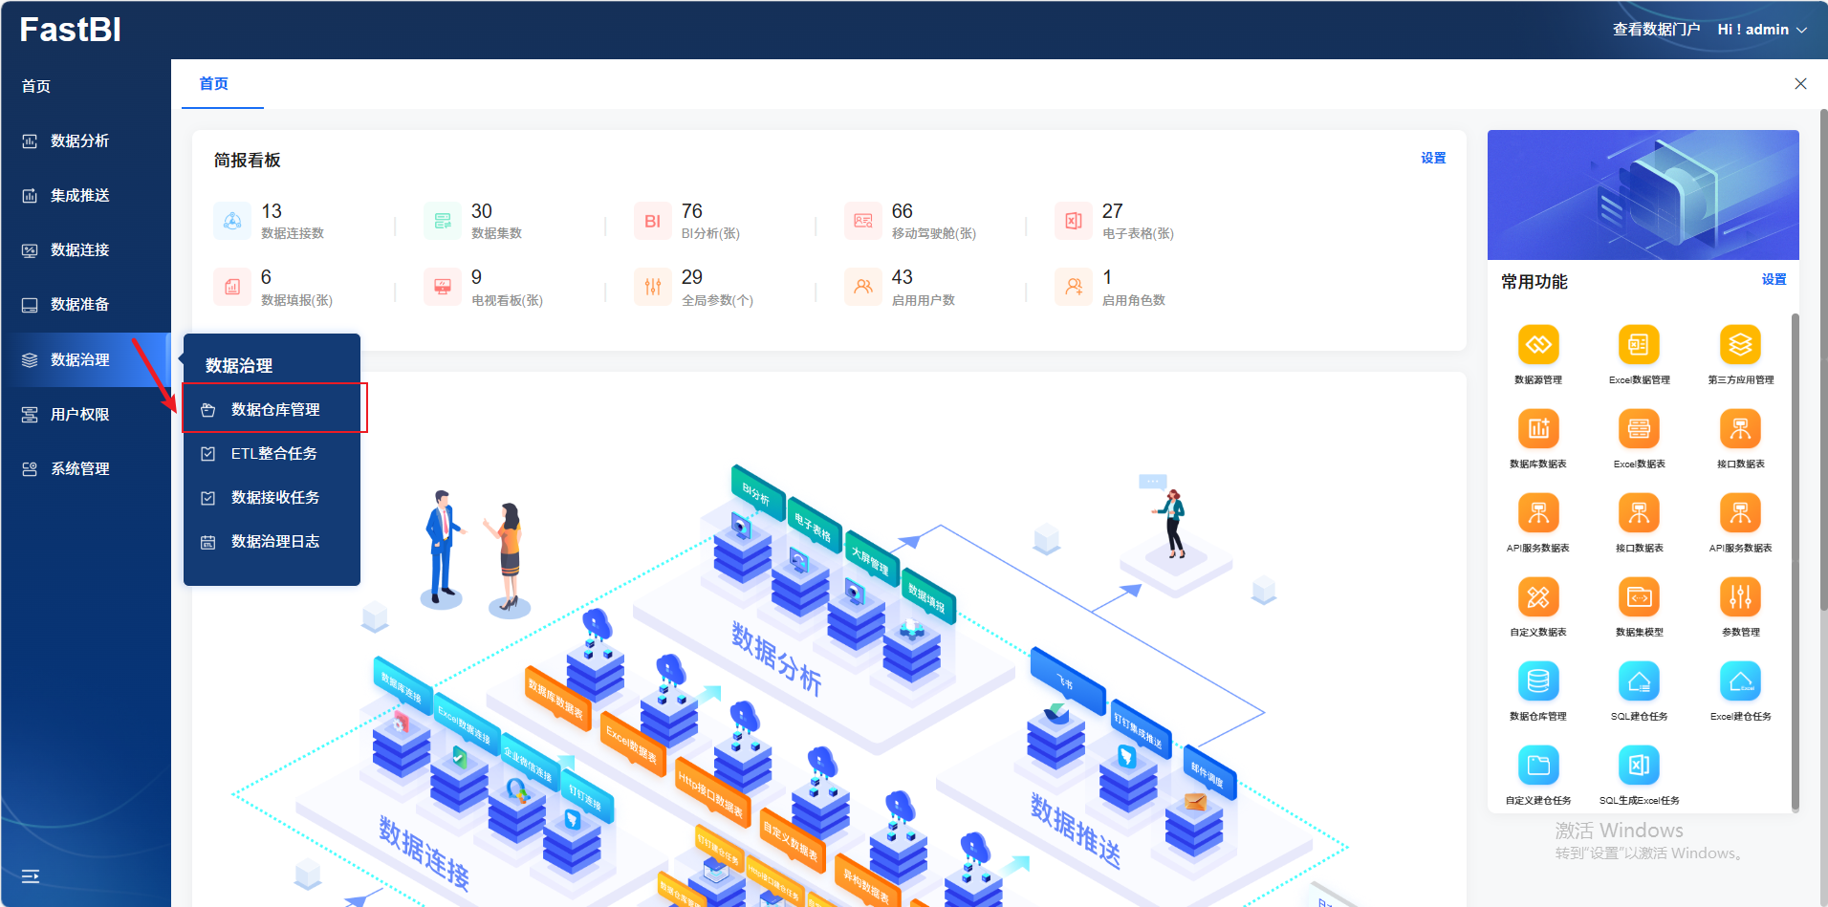
Task: Launch the 自定义建仓任务 shortcut icon
Action: coord(1537,766)
